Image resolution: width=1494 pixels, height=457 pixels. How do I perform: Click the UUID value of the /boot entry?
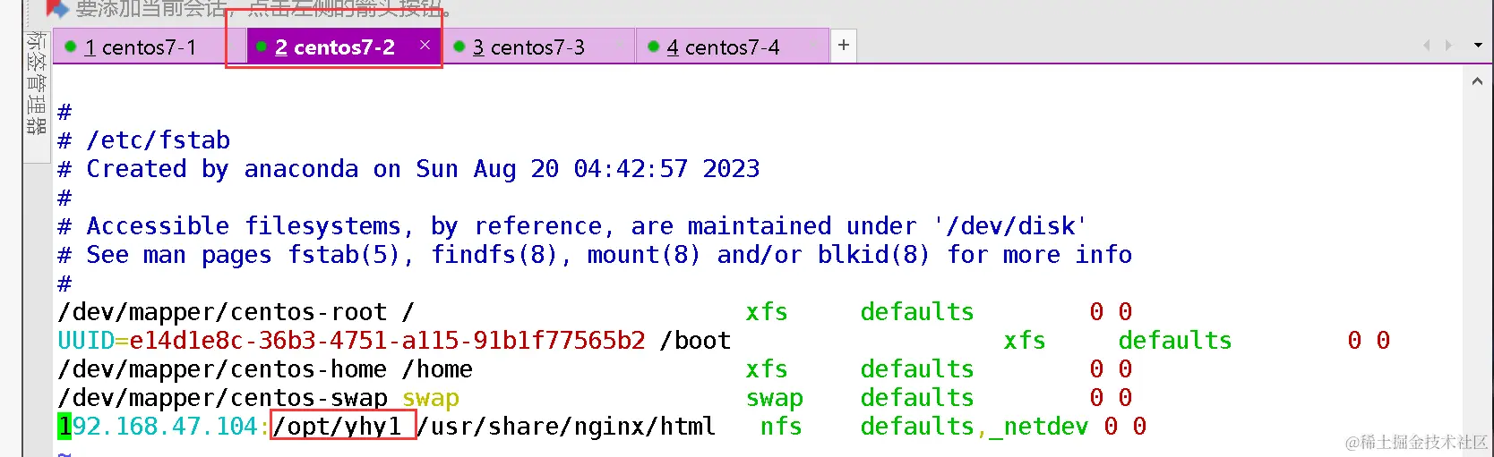tap(387, 341)
